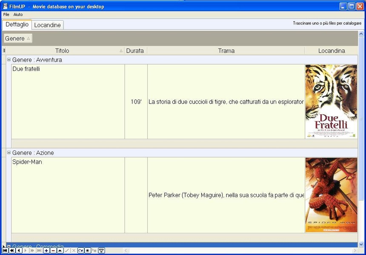Refresh data with curved arrow icon
366x255 pixels.
pos(80,251)
